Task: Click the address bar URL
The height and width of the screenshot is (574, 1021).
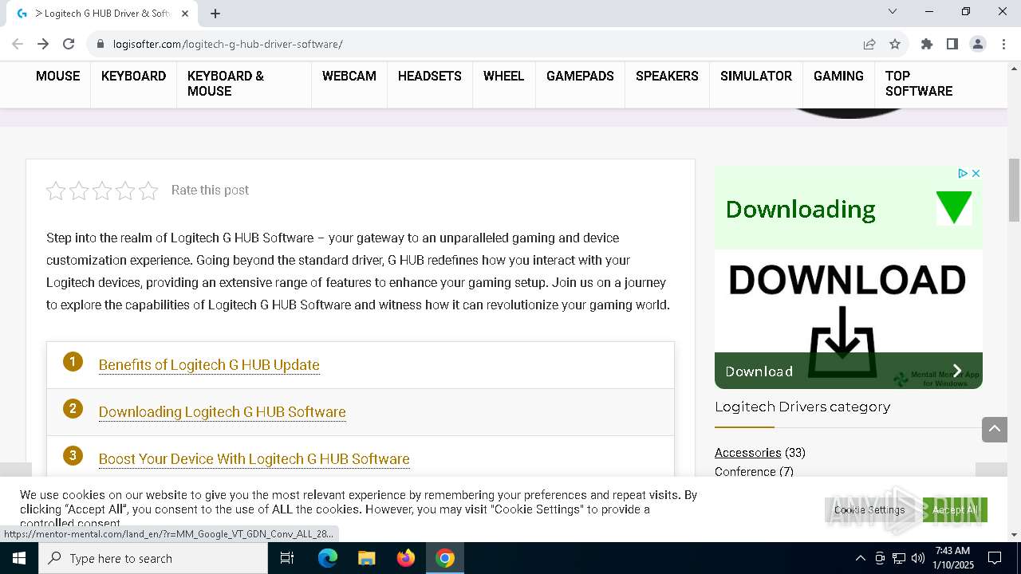Action: click(x=228, y=44)
